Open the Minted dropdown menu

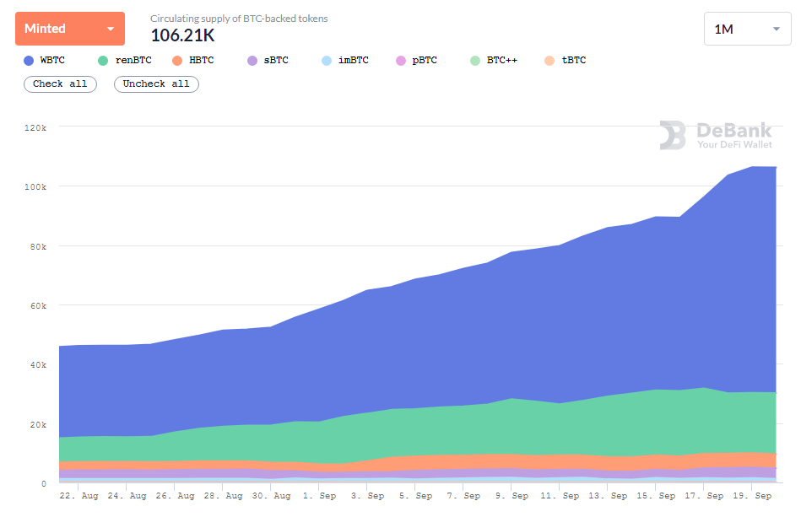(x=70, y=29)
